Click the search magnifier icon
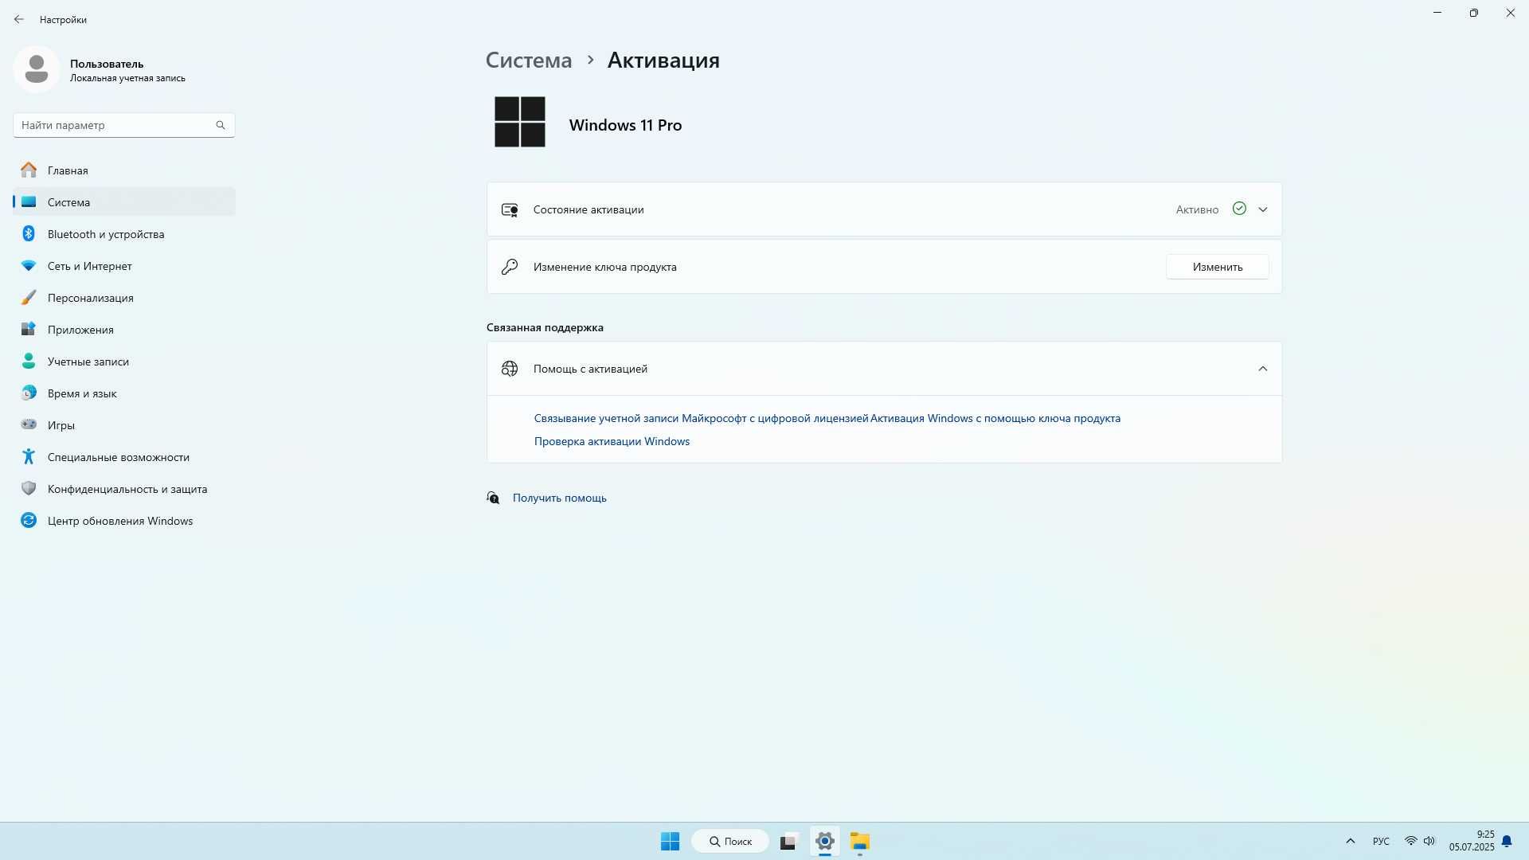1529x860 pixels. 221,125
